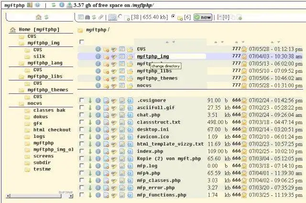Click the green download arrow for .cvsignore
Screen dimensions: 306x203
(90, 101)
